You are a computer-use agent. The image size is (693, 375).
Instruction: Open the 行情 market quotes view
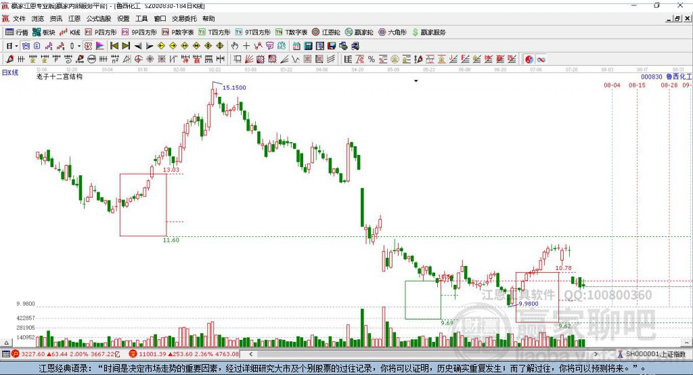click(x=17, y=32)
